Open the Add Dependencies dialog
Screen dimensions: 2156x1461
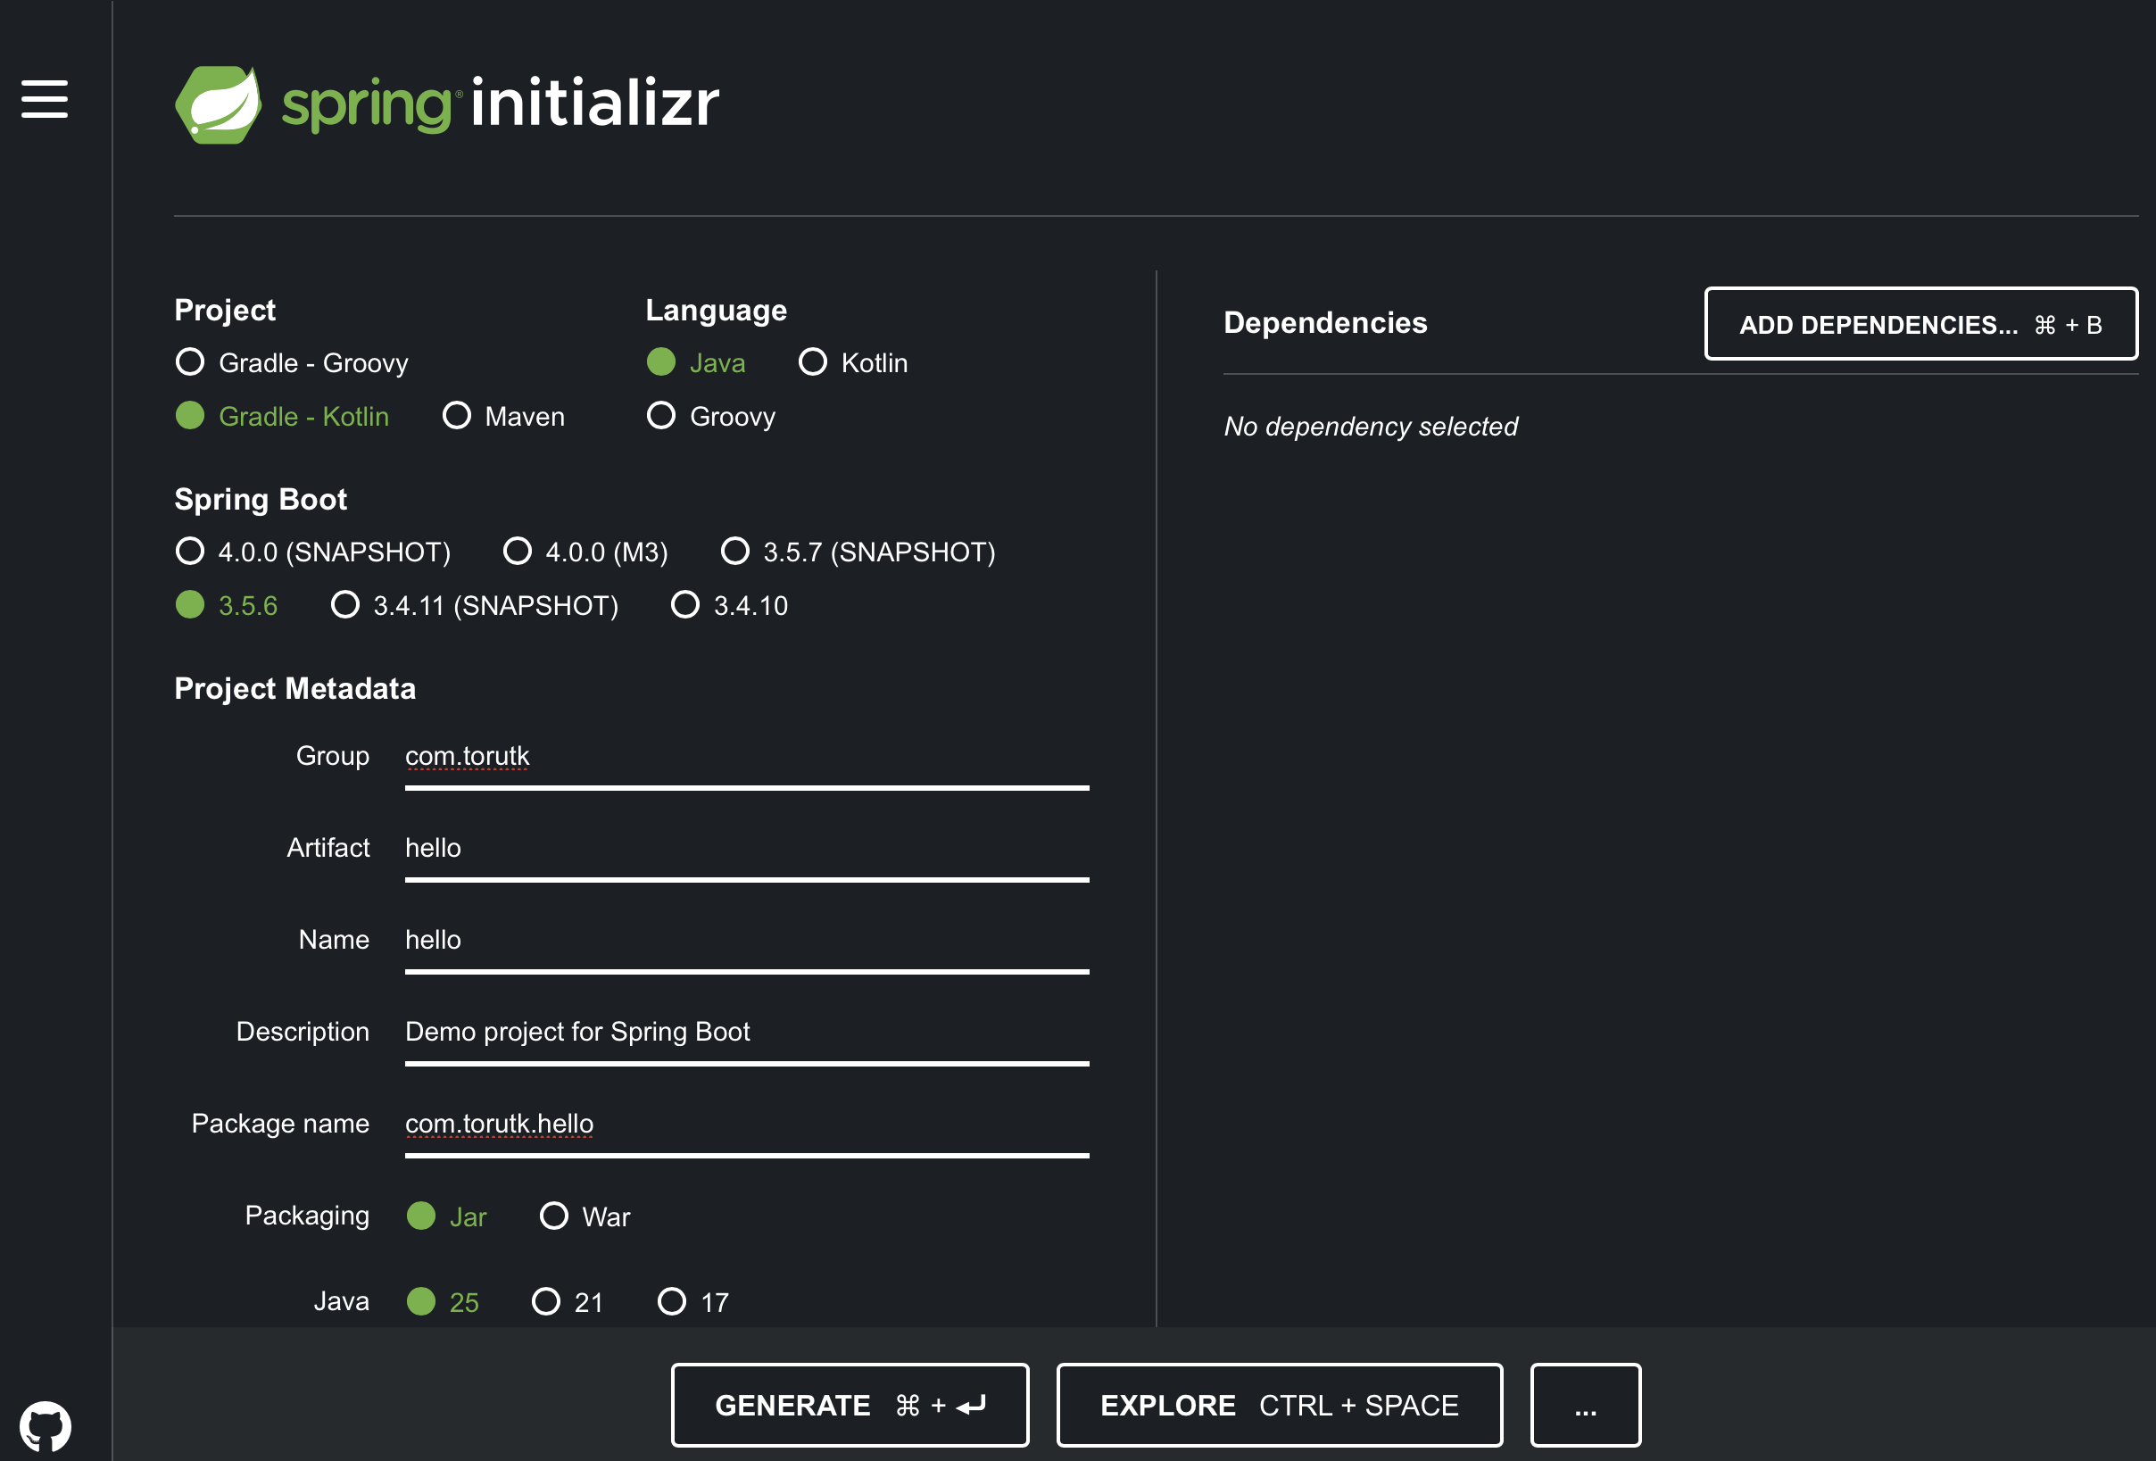(1920, 324)
